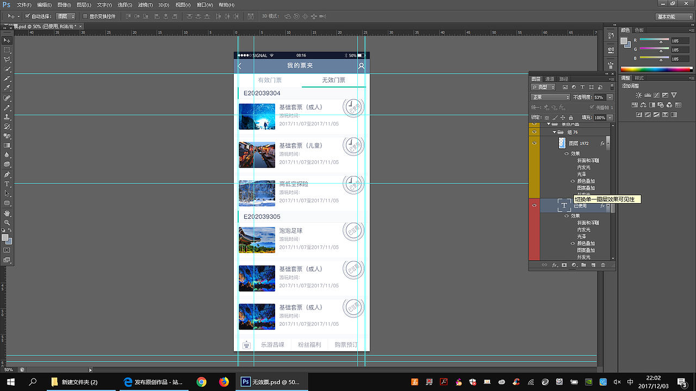The height and width of the screenshot is (391, 696).
Task: Select the Hand tool
Action: click(x=7, y=213)
